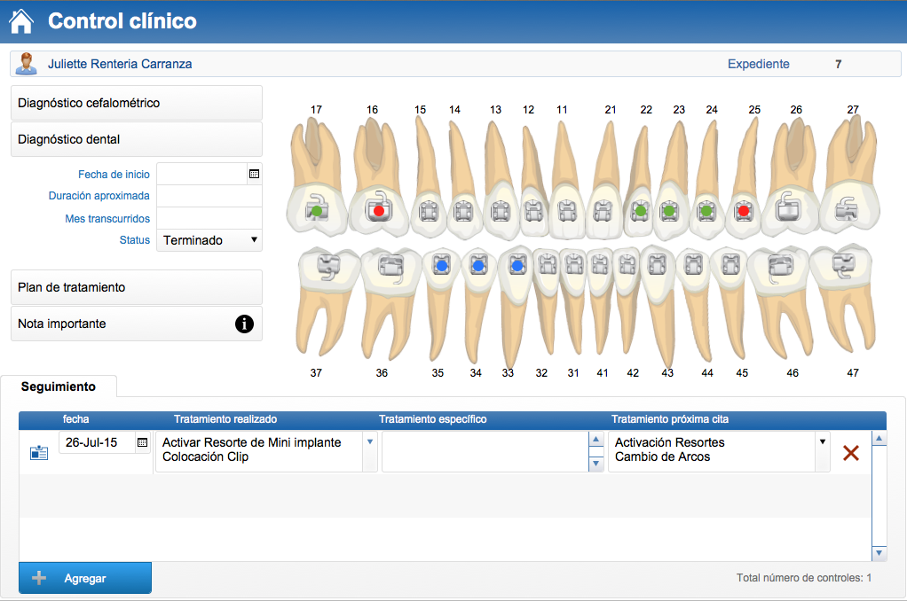Open the Status dropdown showing Terminado
The height and width of the screenshot is (601, 907).
point(209,240)
